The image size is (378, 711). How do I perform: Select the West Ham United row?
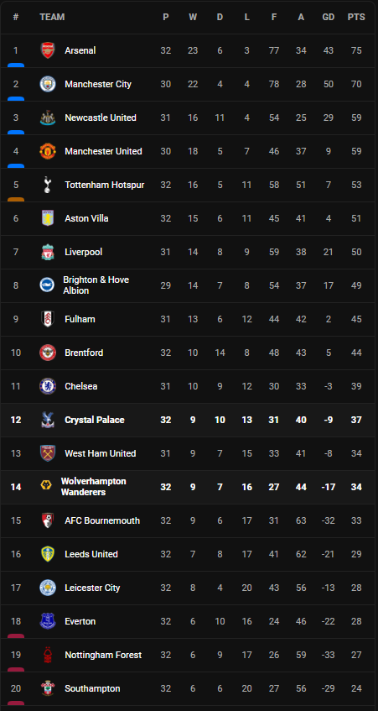click(x=189, y=453)
